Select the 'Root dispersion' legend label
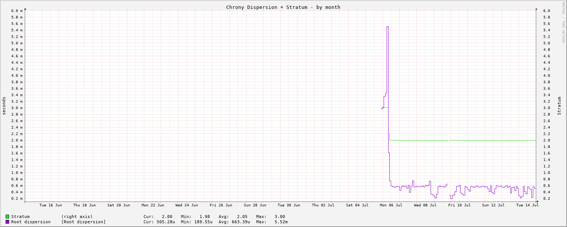 click(31, 222)
